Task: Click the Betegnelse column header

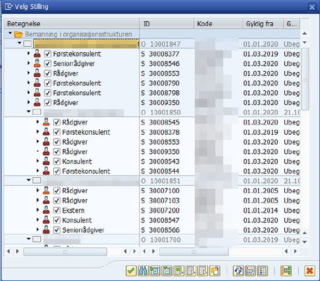Action: pos(72,24)
